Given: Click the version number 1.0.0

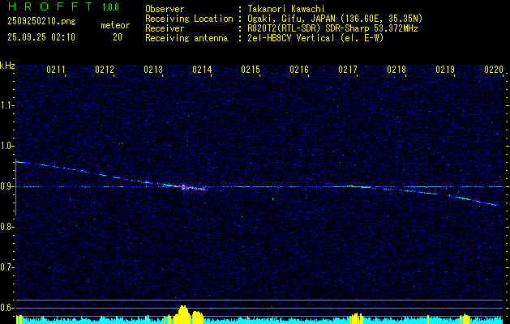Looking at the screenshot, I should coord(110,7).
